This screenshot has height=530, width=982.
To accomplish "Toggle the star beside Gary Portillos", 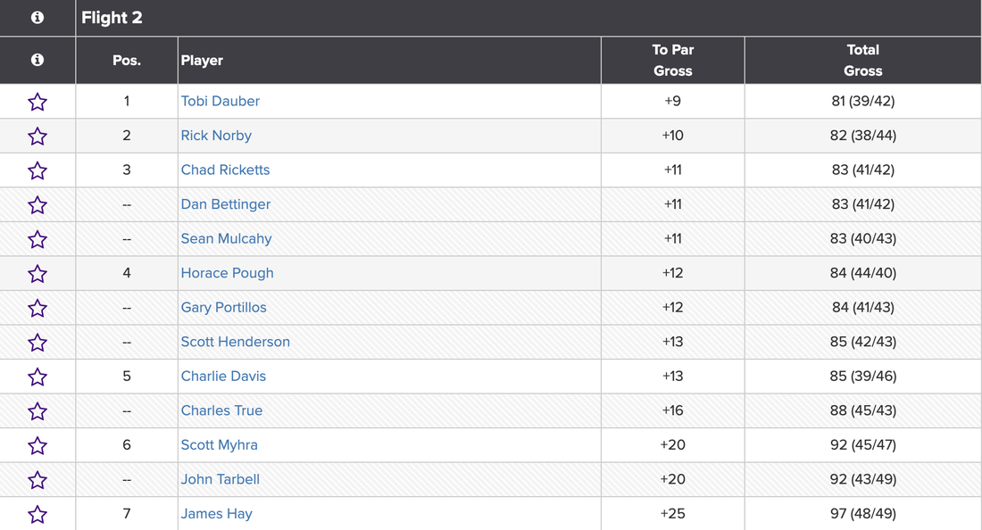I will (37, 308).
